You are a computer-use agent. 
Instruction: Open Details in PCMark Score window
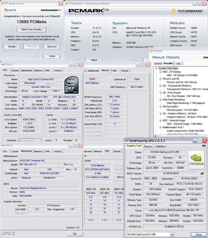tap(13, 47)
